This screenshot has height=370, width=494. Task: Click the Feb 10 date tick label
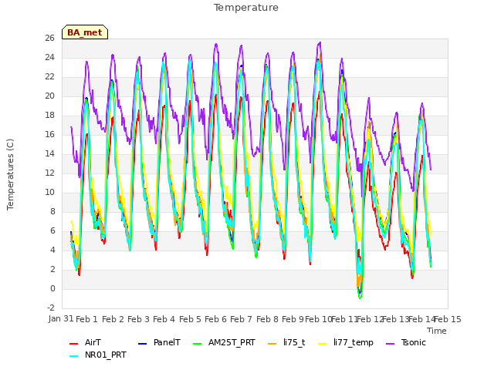319,319
